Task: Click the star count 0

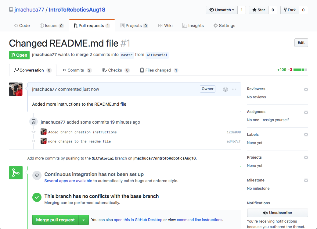Action: [x=272, y=10]
